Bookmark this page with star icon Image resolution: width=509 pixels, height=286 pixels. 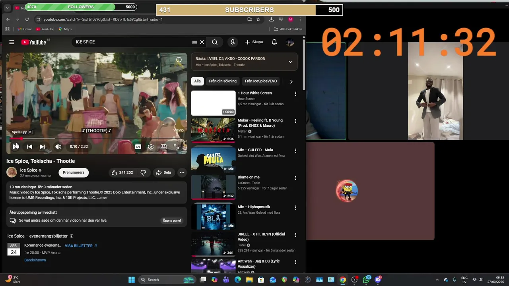tap(258, 19)
